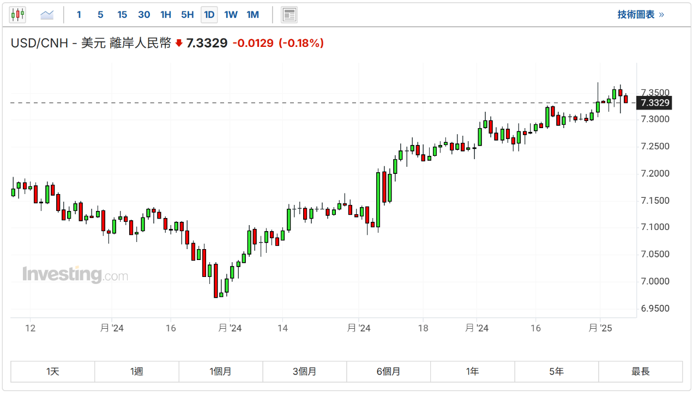Click the 7.3329 current price label

pyautogui.click(x=655, y=103)
